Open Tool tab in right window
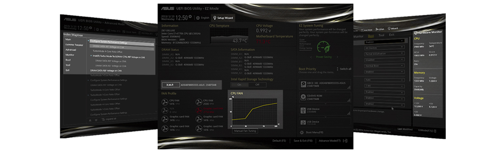The height and width of the screenshot is (152, 494). 382,36
